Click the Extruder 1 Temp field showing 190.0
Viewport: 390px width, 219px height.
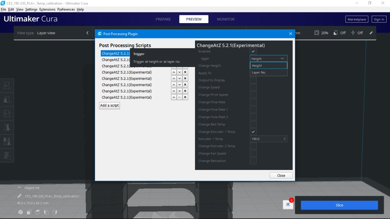click(x=268, y=139)
